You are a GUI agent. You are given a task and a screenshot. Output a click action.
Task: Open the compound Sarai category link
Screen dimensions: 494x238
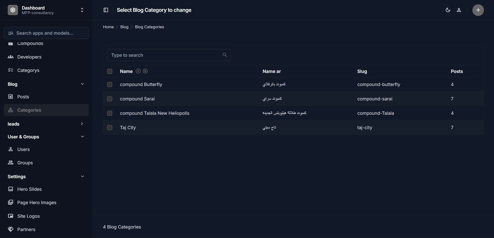(137, 99)
